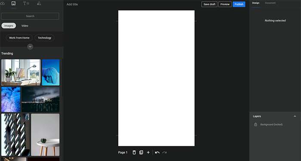Insert the desk workspace photo
This screenshot has width=301, height=161.
tap(21, 72)
